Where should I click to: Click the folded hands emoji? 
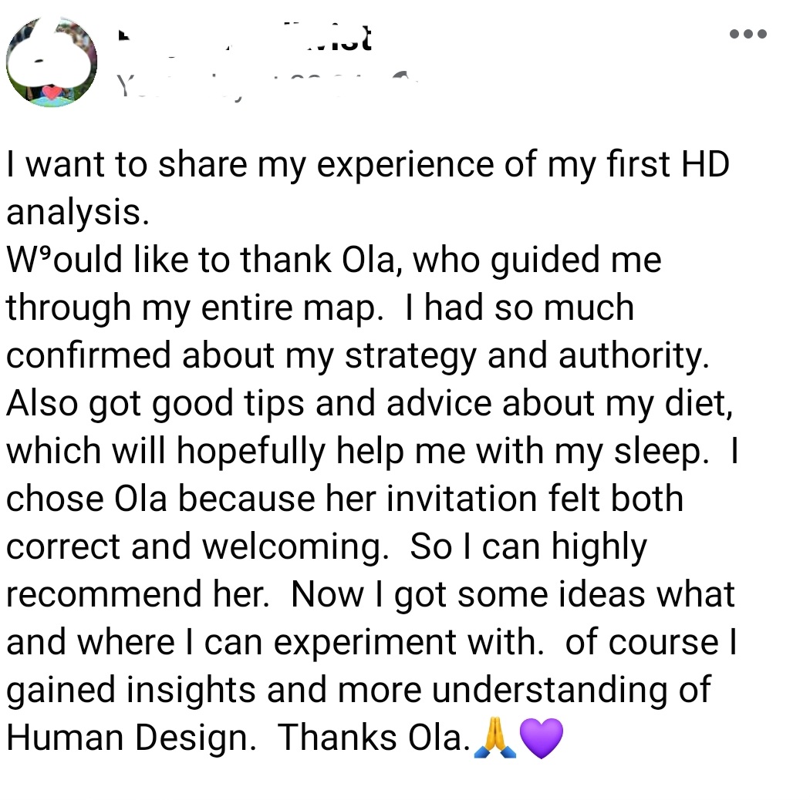[494, 738]
